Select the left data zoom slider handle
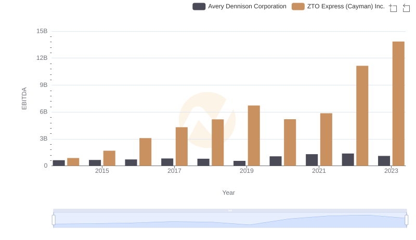416x240 pixels. [54, 220]
